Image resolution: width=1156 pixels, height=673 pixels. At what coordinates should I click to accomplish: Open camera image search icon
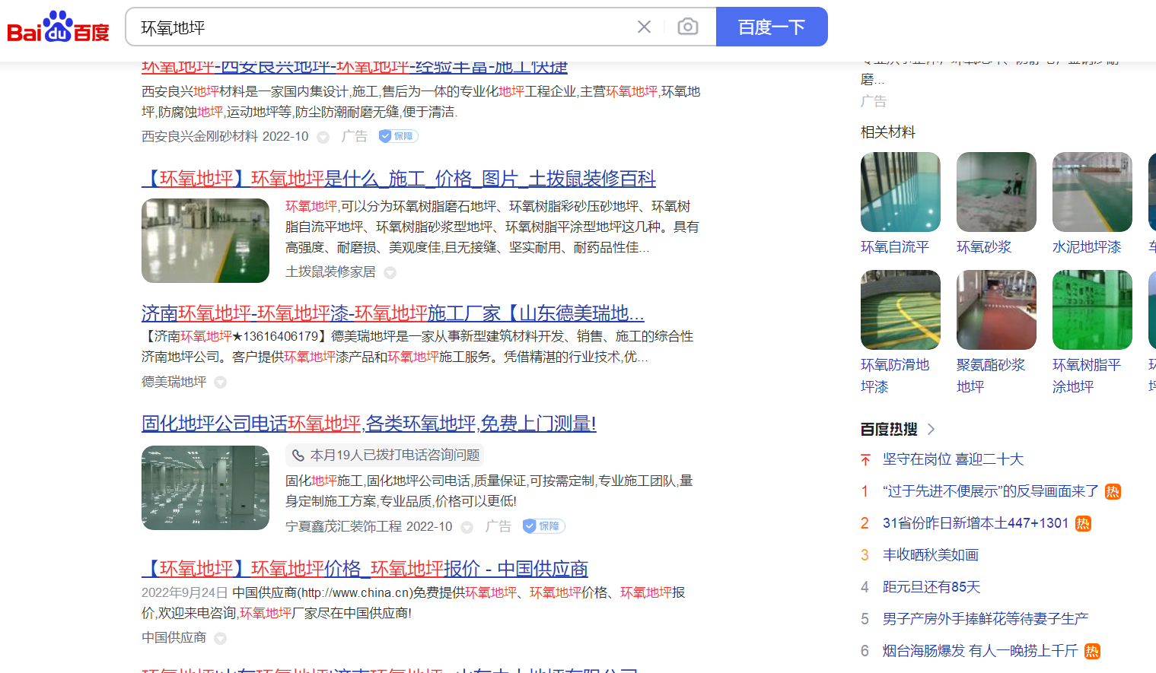687,27
